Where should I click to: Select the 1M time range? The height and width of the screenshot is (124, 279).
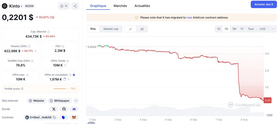pyautogui.click(x=234, y=29)
